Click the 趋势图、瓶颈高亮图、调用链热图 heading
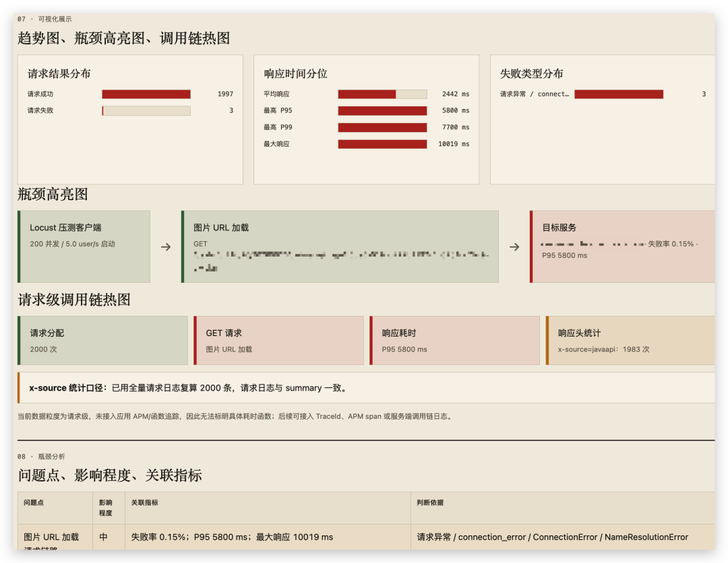728x563 pixels. point(124,38)
